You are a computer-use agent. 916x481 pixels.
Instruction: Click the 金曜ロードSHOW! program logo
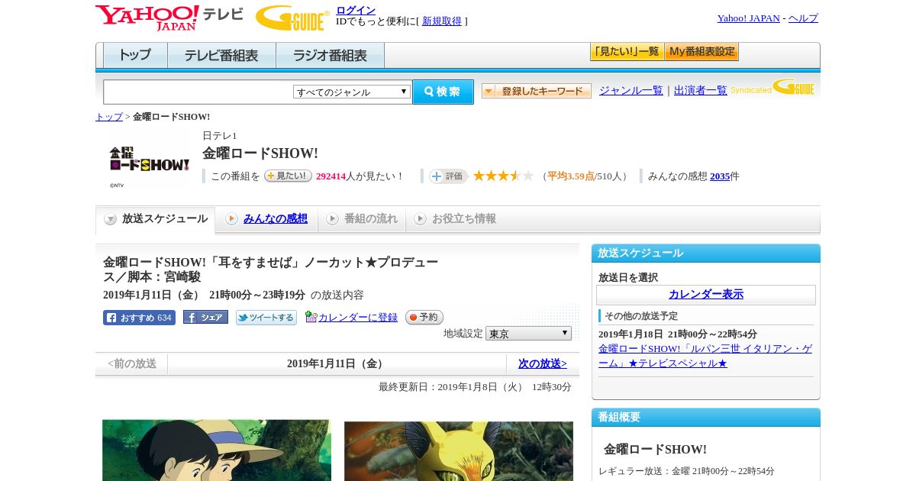pos(150,160)
